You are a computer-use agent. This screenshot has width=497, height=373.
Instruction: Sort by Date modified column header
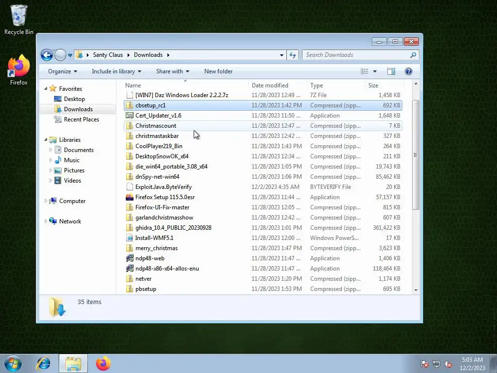278,85
